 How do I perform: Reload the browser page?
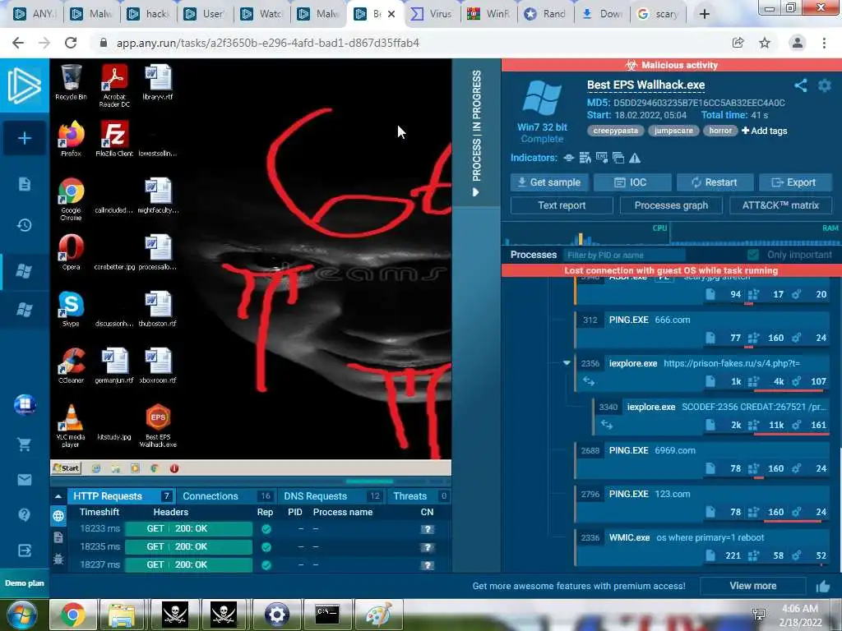coord(71,43)
